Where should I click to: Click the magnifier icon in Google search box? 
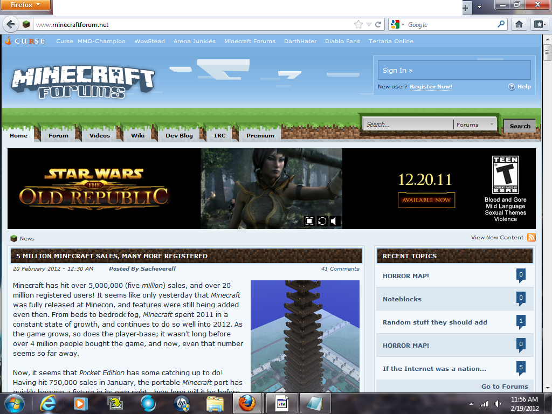point(501,24)
